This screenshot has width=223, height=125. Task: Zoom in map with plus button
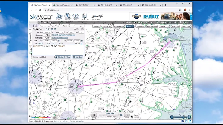pyautogui.click(x=189, y=117)
